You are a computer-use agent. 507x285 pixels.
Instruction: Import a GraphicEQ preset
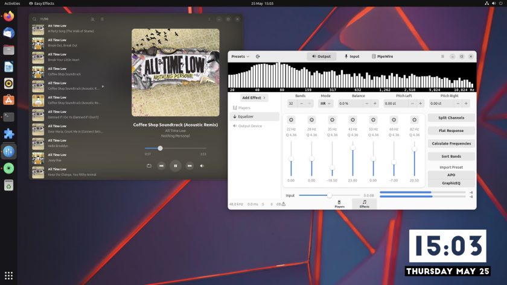tap(451, 183)
